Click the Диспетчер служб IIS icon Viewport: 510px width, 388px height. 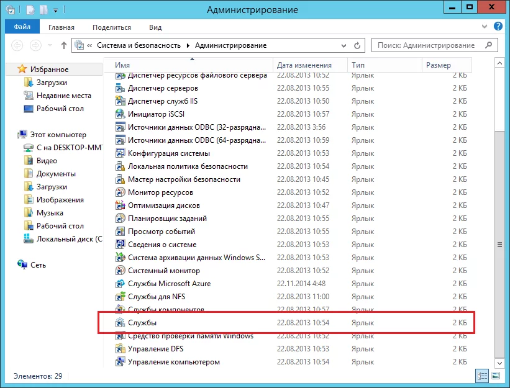tap(121, 101)
